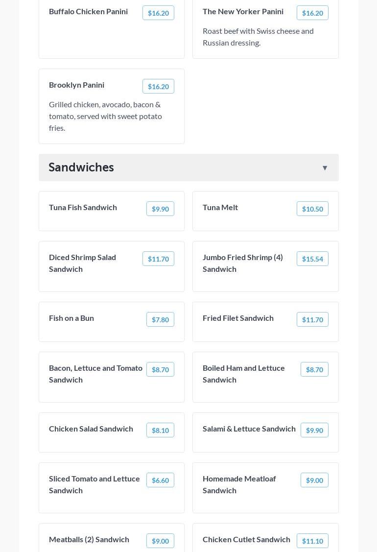The height and width of the screenshot is (552, 377).
Task: Click the Chicken Cutlet Sandwich $11.10 price
Action: pyautogui.click(x=312, y=541)
